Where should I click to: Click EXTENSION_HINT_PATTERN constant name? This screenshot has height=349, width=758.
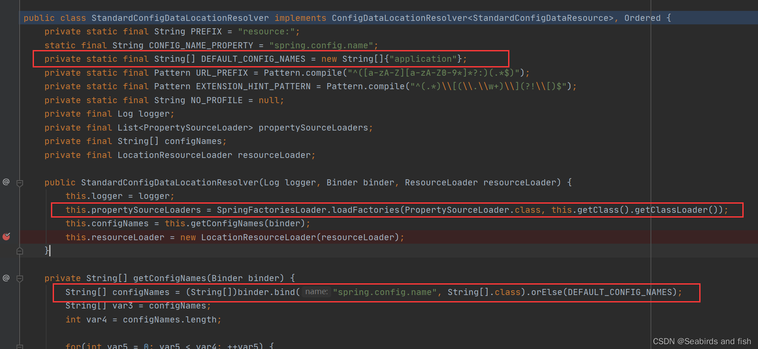253,86
